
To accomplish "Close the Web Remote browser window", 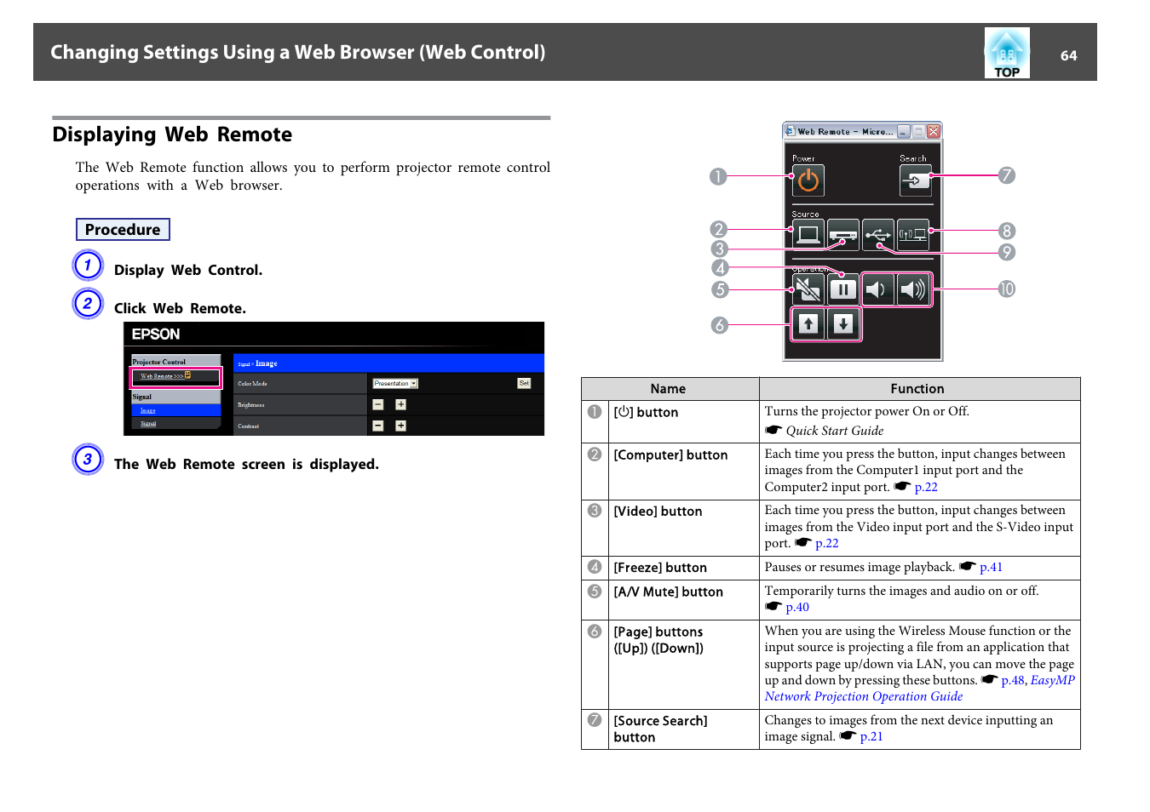I will click(934, 131).
